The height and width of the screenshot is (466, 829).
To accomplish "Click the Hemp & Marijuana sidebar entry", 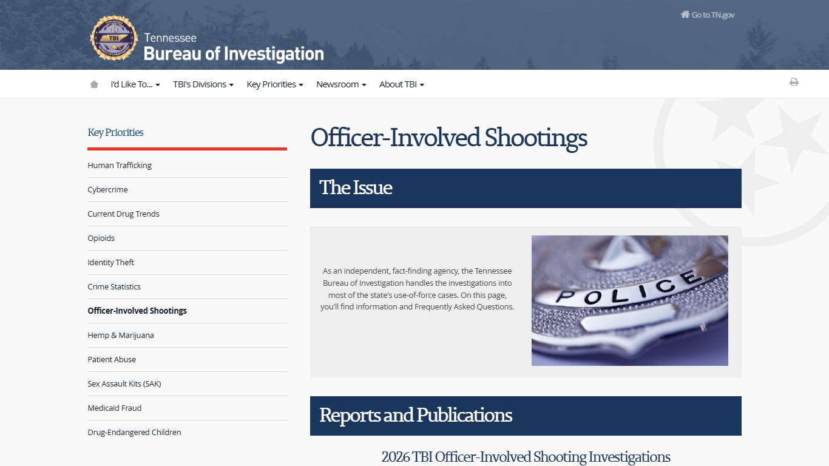I will point(121,335).
